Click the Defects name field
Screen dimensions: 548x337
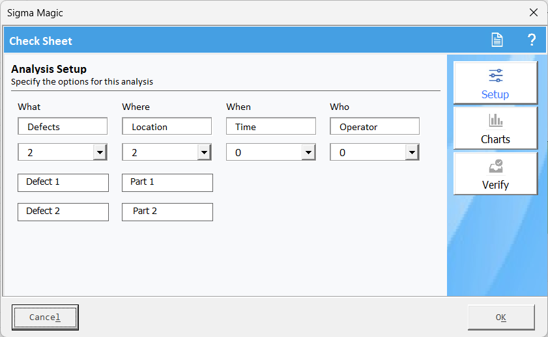(63, 126)
